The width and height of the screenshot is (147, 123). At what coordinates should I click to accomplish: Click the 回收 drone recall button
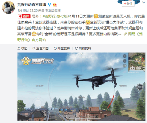[x=140, y=87]
